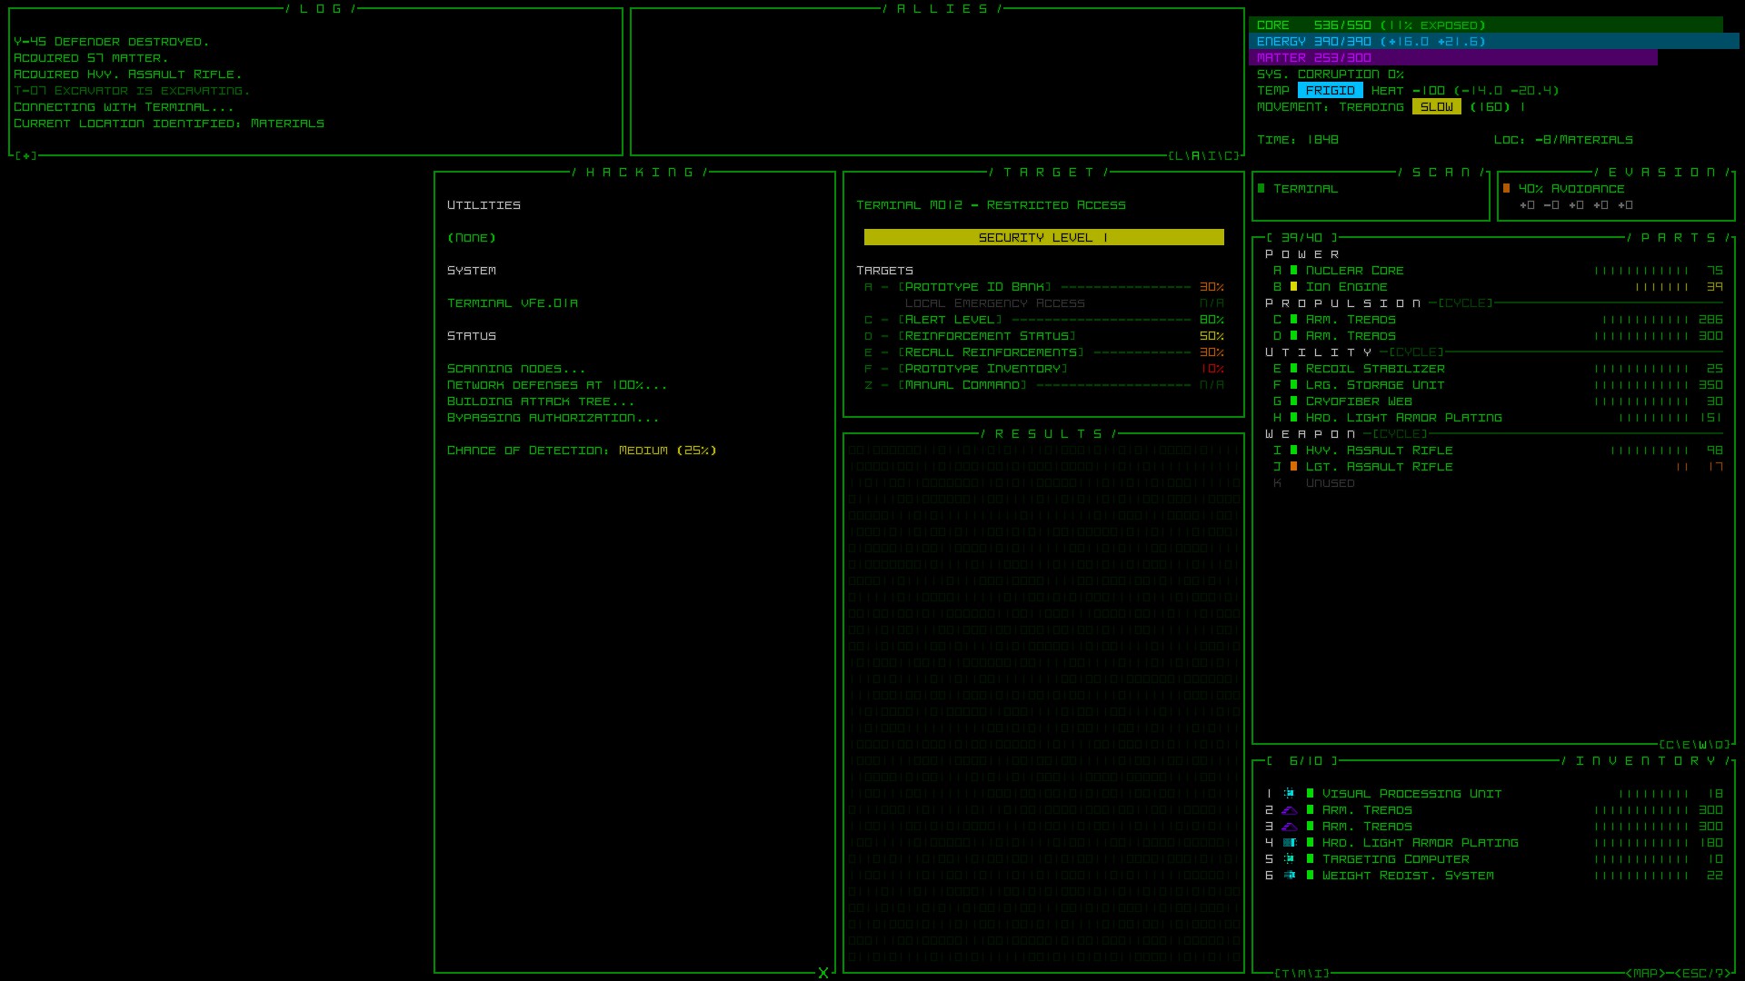This screenshot has width=1745, height=981.
Task: Select the E mode in the Parts panel footer
Action: point(1685,745)
